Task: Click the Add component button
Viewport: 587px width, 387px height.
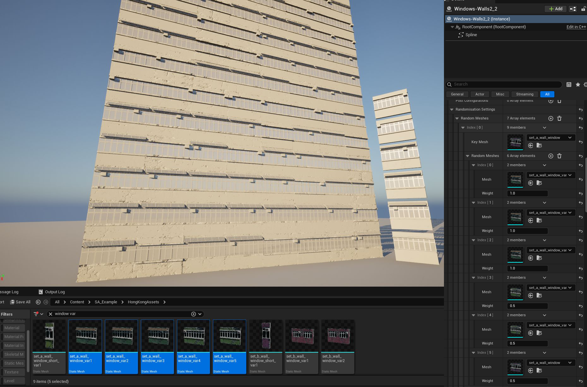Action: (556, 9)
